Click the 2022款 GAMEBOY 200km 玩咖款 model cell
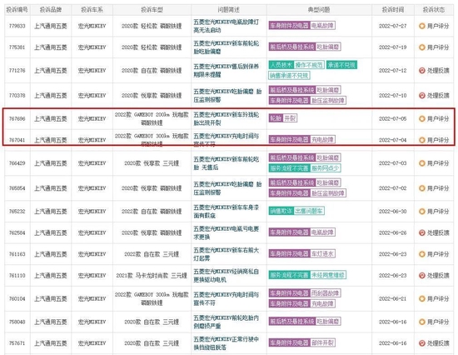The height and width of the screenshot is (355, 458). tap(152, 118)
